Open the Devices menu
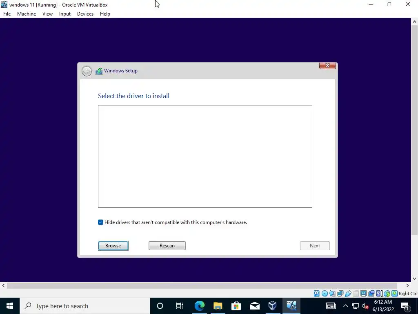The height and width of the screenshot is (314, 418). pyautogui.click(x=85, y=14)
